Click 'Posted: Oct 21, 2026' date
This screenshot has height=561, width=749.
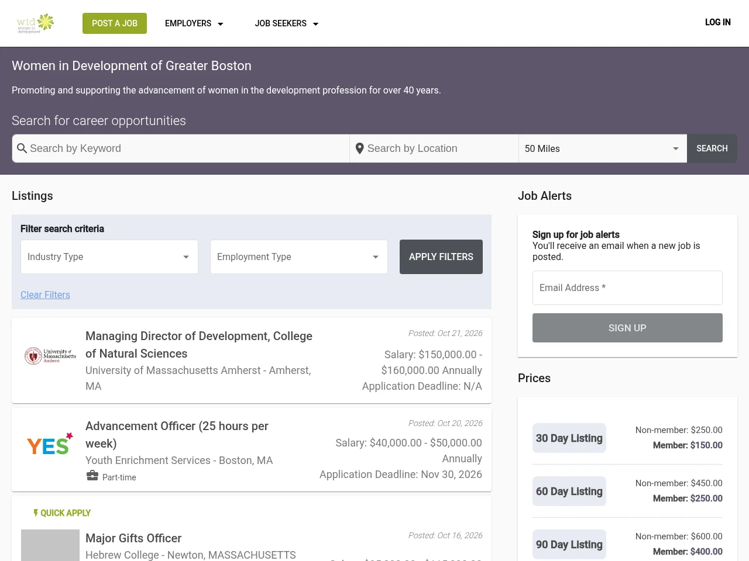coord(445,333)
